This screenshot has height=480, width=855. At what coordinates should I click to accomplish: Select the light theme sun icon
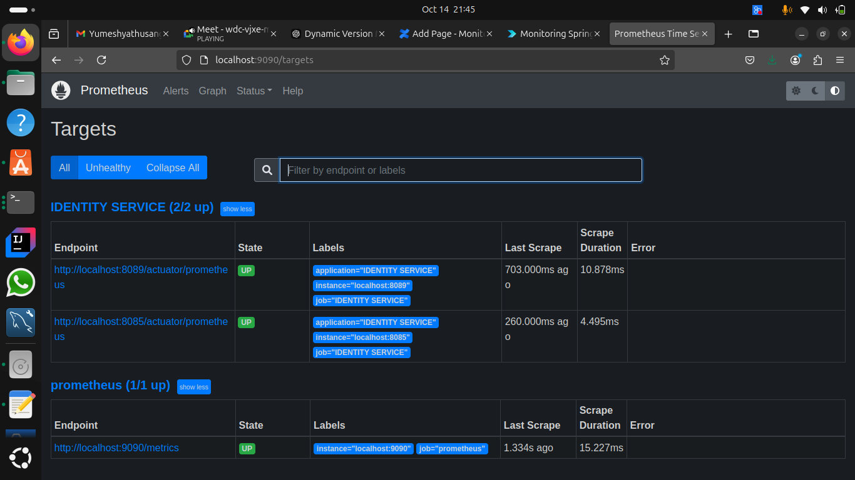click(x=796, y=91)
